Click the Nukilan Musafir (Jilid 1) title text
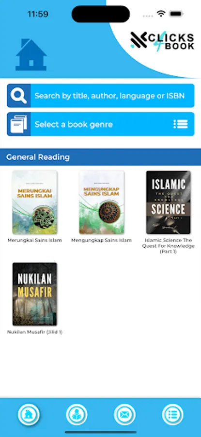The width and height of the screenshot is (201, 437). 35,332
